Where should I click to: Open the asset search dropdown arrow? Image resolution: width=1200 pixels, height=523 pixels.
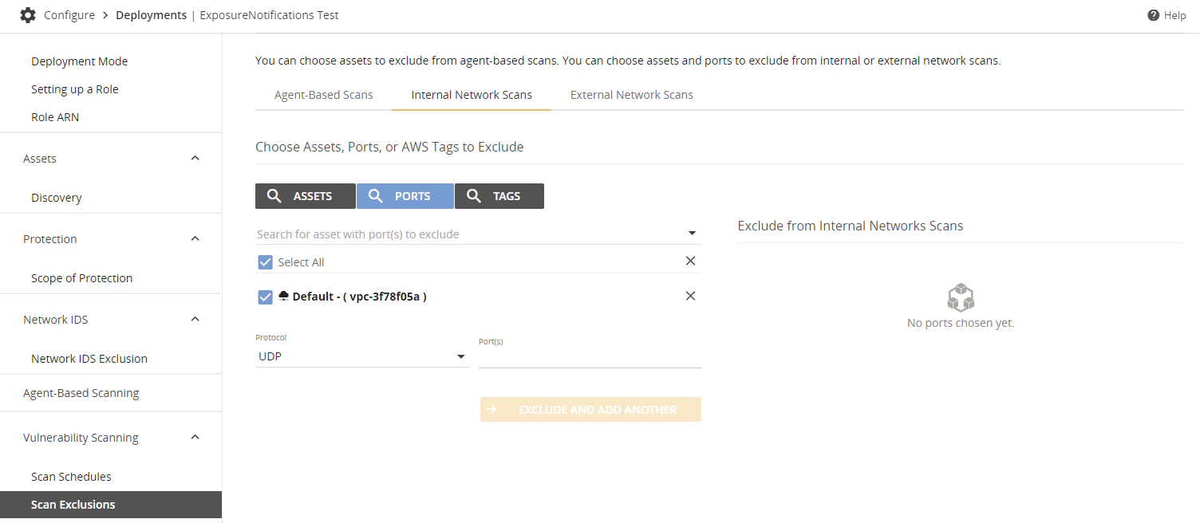tap(692, 234)
